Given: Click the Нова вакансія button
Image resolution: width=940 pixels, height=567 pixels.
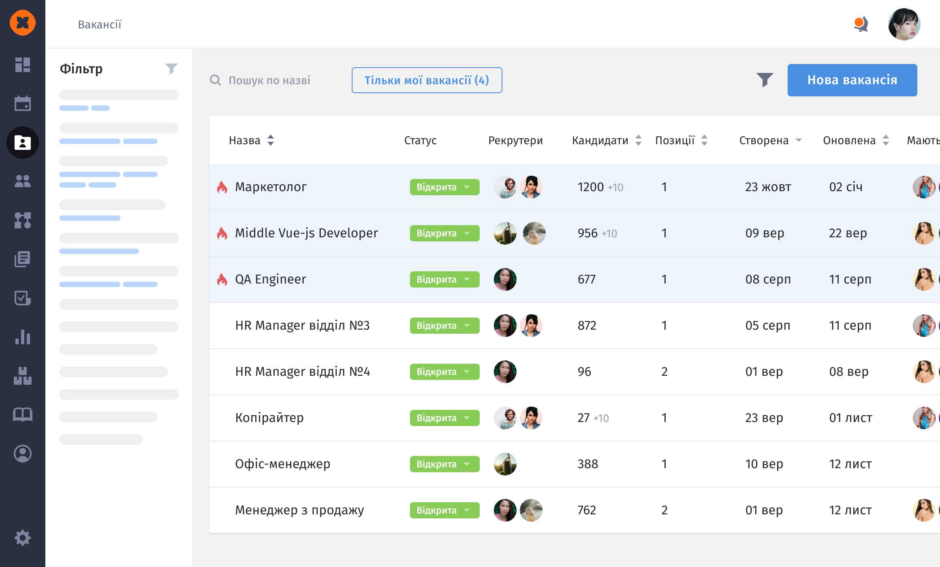Looking at the screenshot, I should pos(852,80).
